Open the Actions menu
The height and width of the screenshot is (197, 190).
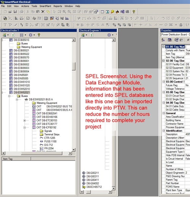pyautogui.click(x=25, y=6)
